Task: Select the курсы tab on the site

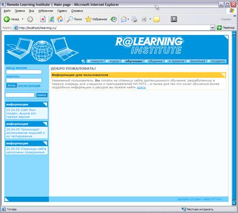Action: click(114, 61)
